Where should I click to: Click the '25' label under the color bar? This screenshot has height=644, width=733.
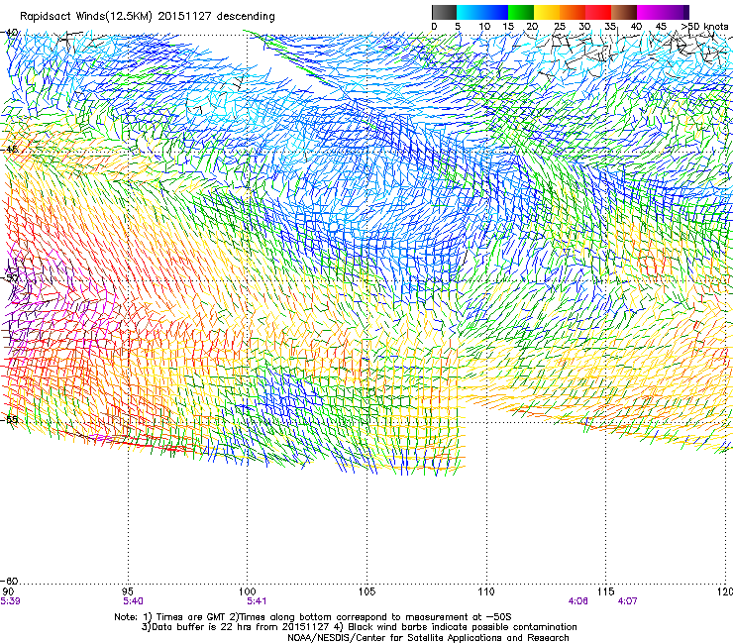[x=560, y=27]
